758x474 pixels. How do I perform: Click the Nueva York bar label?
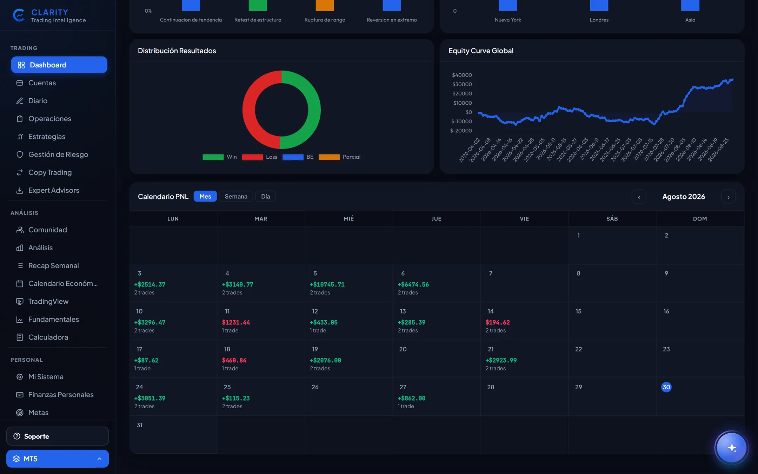tap(508, 20)
